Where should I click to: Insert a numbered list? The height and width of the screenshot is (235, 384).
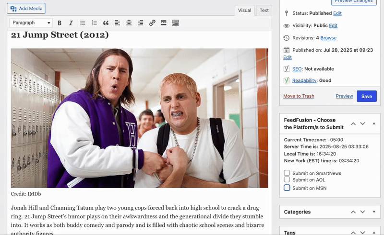click(94, 23)
